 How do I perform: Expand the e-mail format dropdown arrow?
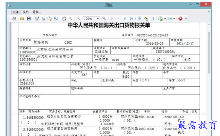[x=174, y=19]
